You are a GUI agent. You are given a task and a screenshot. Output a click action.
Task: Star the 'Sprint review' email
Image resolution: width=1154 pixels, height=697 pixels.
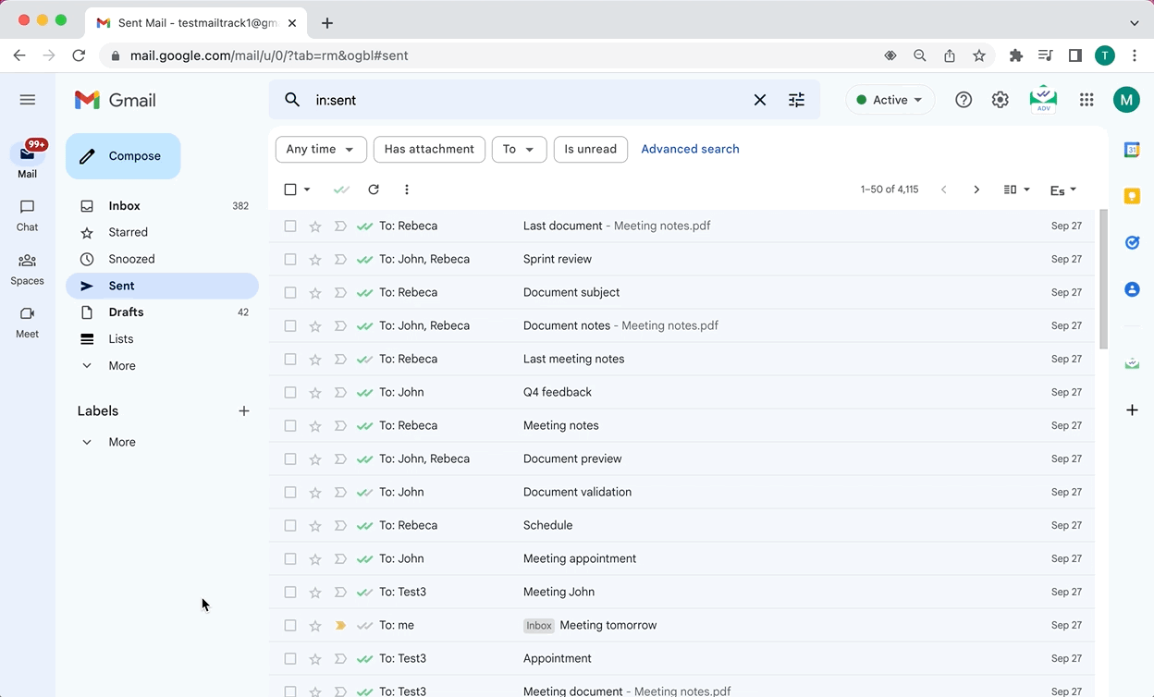(x=315, y=259)
